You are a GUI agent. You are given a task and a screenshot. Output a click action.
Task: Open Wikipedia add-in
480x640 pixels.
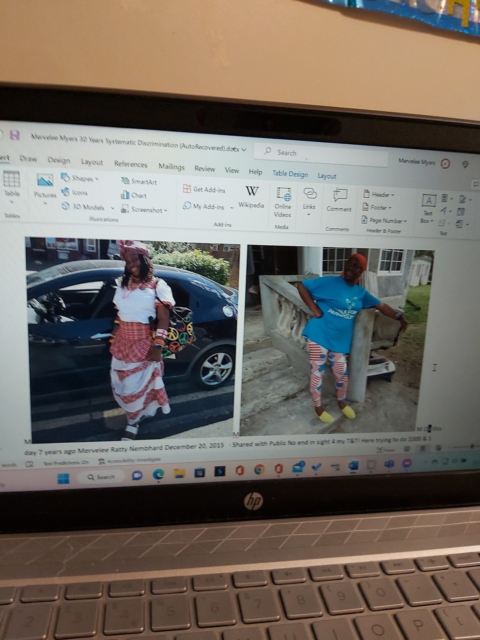pos(251,196)
